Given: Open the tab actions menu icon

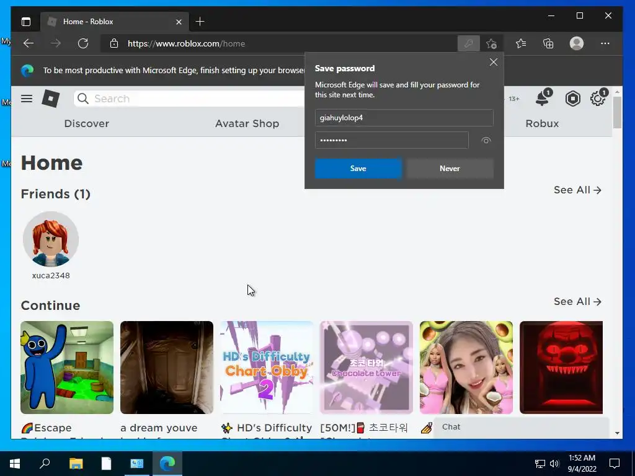Looking at the screenshot, I should [x=26, y=22].
